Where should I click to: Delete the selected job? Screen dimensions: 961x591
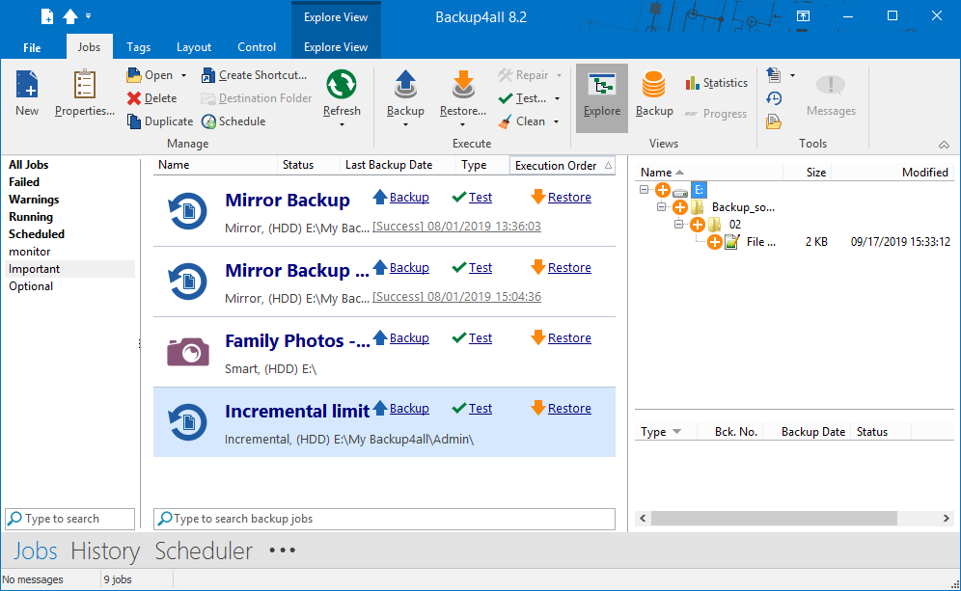pyautogui.click(x=152, y=98)
